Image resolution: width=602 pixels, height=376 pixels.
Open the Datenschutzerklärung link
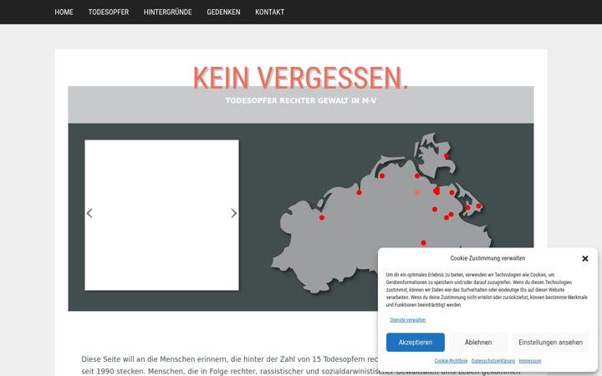click(x=493, y=361)
